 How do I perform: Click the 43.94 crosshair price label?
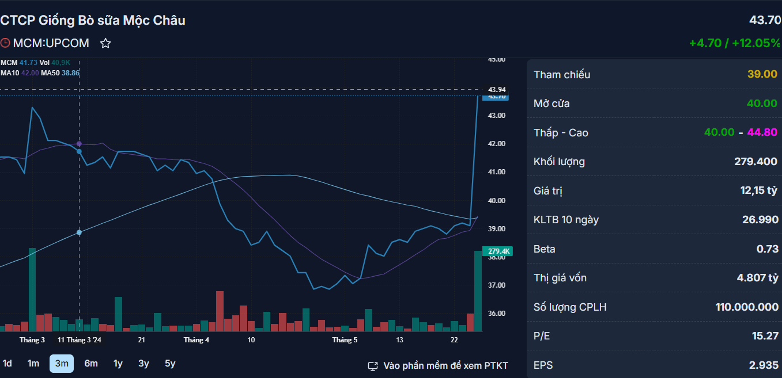pos(497,89)
